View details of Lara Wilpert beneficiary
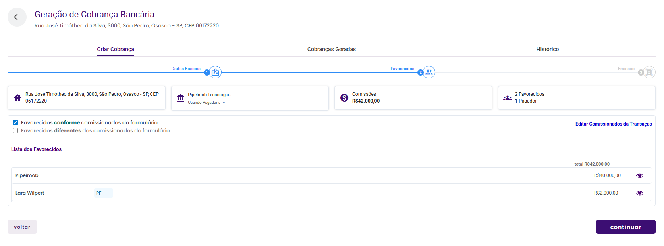This screenshot has height=246, width=664. click(640, 193)
